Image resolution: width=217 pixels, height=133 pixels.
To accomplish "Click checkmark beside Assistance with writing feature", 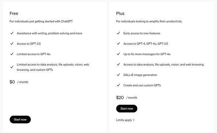I will click(12, 33).
